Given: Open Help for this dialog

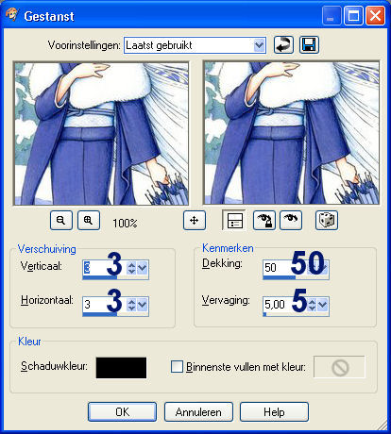Looking at the screenshot, I should 274,411.
